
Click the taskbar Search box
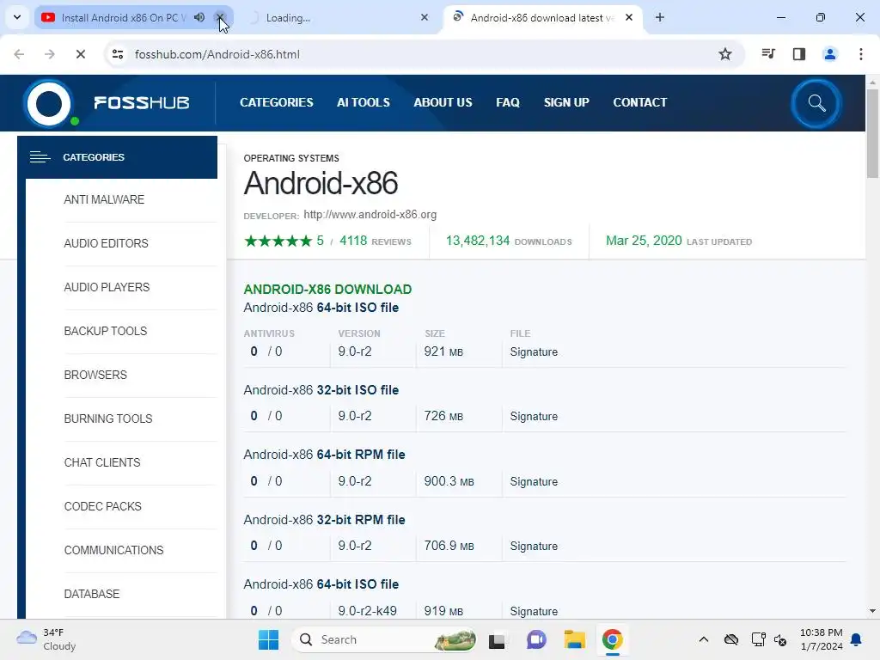(384, 639)
